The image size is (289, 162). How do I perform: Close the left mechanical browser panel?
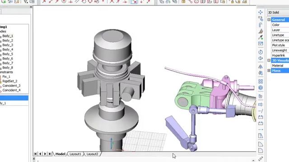[31, 7]
